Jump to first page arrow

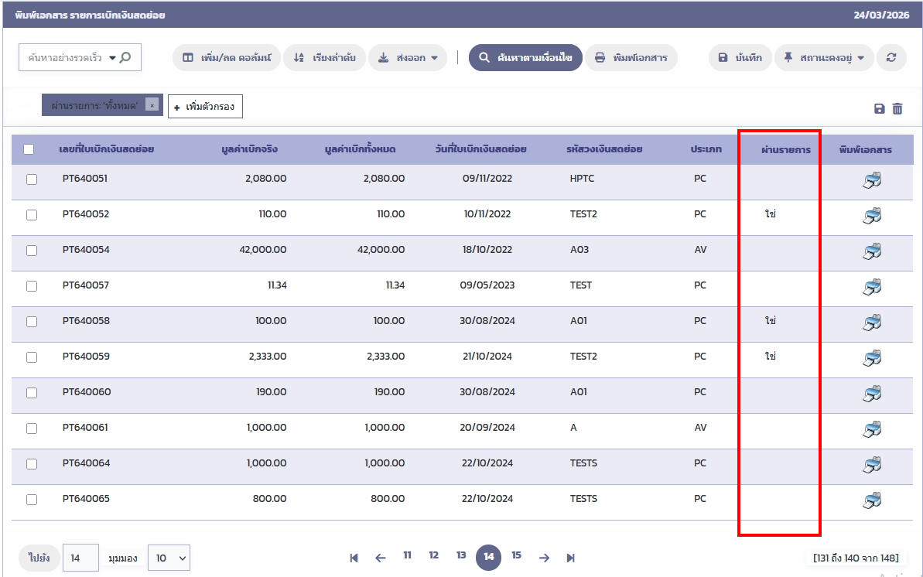tap(354, 558)
